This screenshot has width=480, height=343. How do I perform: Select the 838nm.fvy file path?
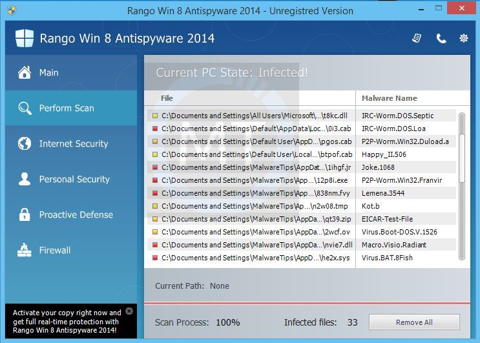click(x=256, y=193)
